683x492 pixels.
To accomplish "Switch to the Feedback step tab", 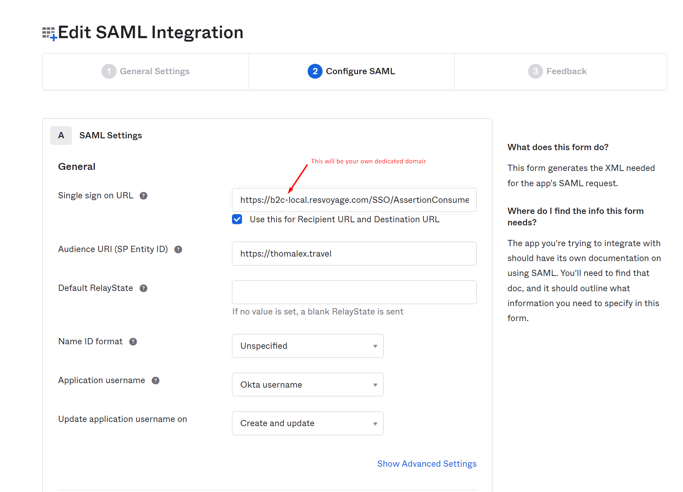I will [x=566, y=71].
